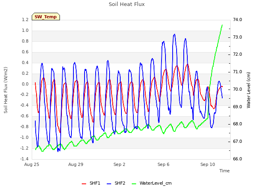Viewport: 254px width, 191px height.
Task: Click the Water Level (cm) axis label
Action: click(248, 90)
